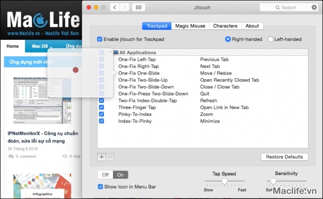This screenshot has height=199, width=323.
Task: Click the Tap Speed slider handle
Action: pyautogui.click(x=224, y=182)
